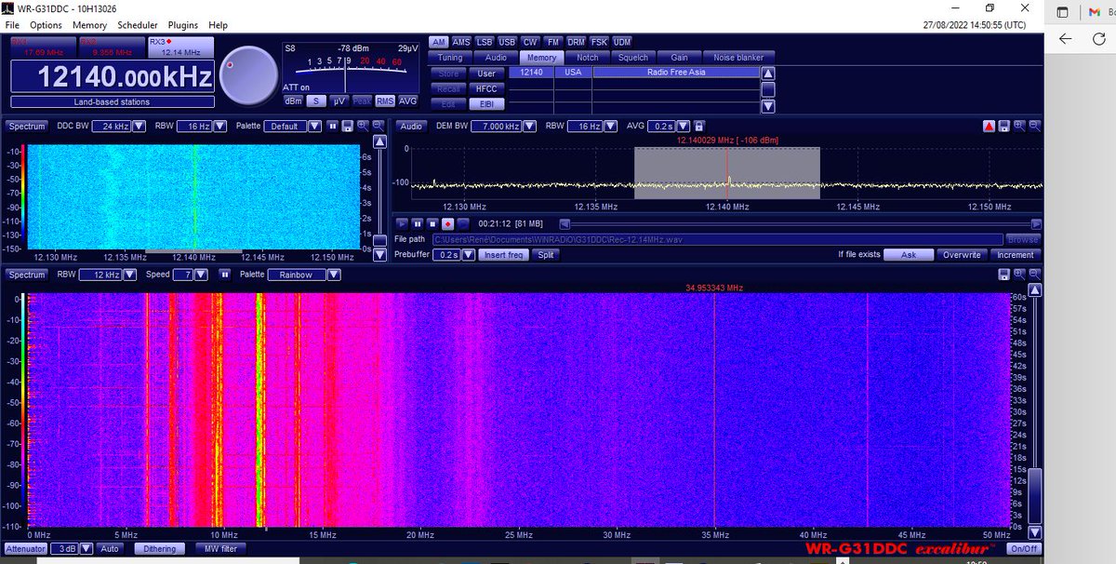Zoom out on the DDC spectrum
1116x564 pixels.
tap(379, 126)
